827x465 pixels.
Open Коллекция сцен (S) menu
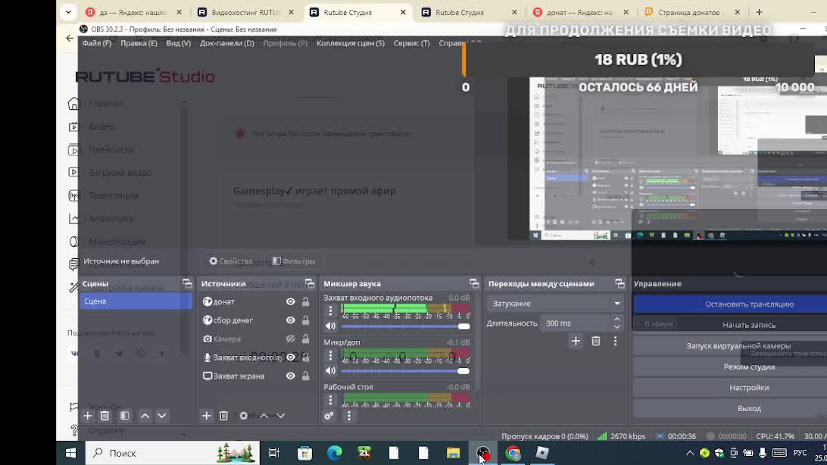(x=350, y=43)
